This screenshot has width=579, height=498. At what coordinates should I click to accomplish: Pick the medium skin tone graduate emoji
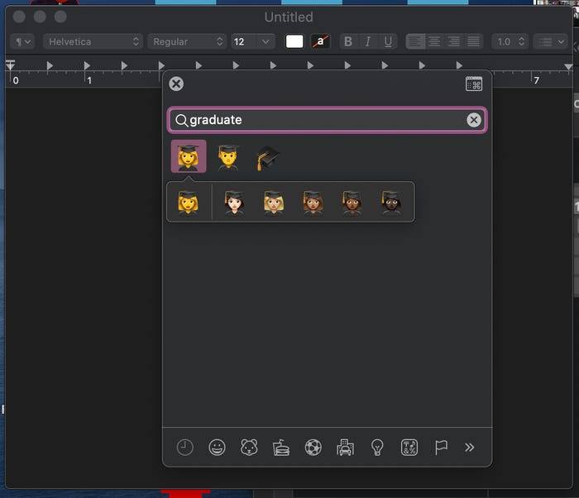[x=313, y=203]
